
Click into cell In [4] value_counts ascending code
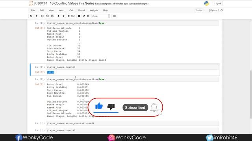[x=132, y=23]
